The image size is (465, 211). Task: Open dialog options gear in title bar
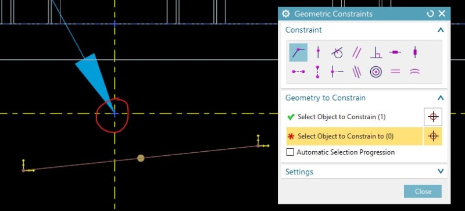pos(285,13)
